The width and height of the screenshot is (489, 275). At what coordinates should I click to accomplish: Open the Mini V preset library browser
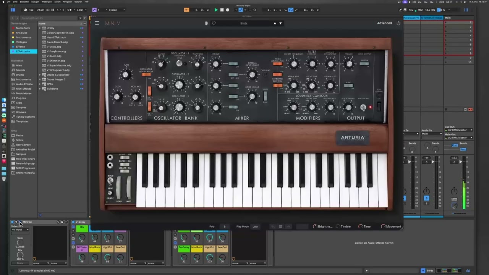(x=206, y=23)
